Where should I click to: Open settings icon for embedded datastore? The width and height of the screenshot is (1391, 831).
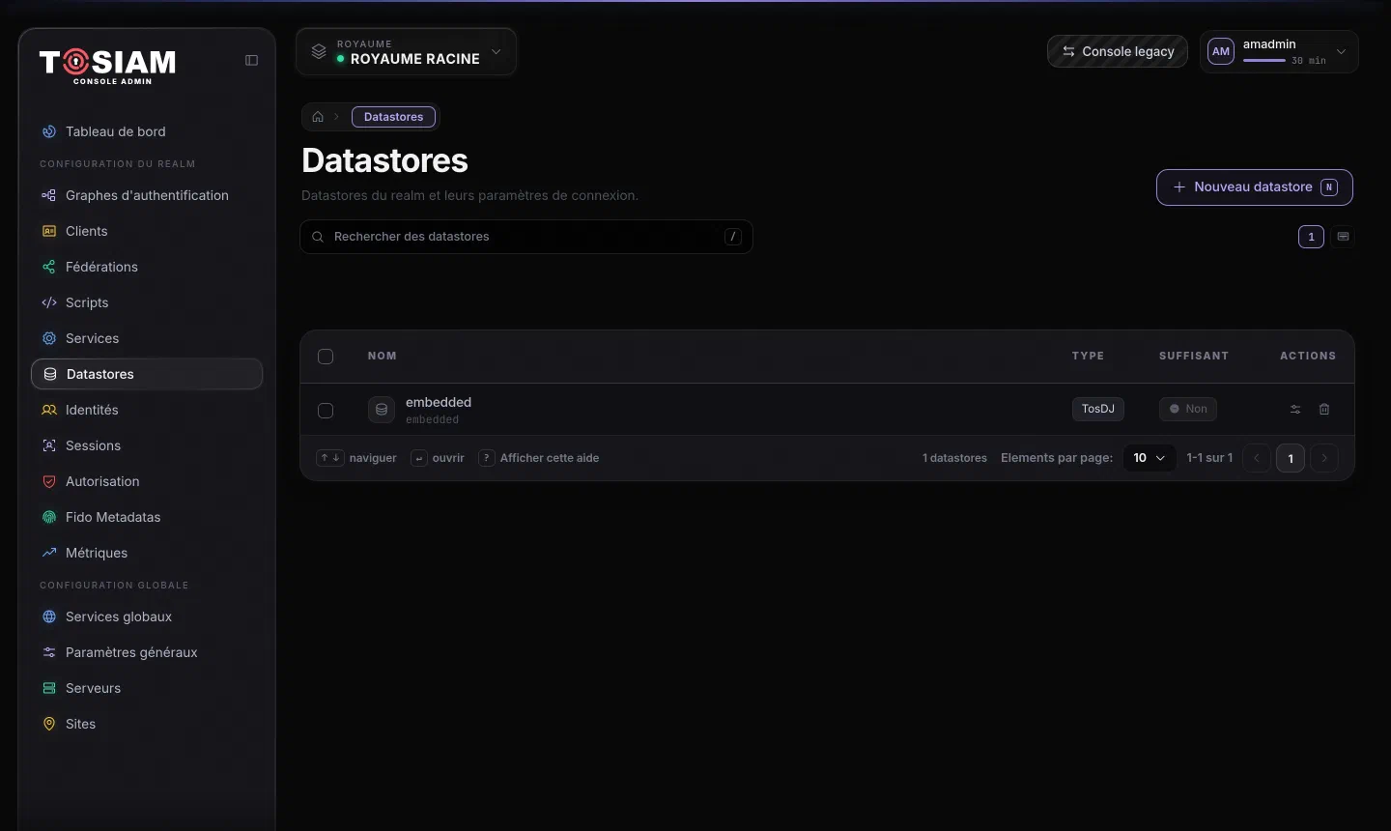pos(1295,410)
